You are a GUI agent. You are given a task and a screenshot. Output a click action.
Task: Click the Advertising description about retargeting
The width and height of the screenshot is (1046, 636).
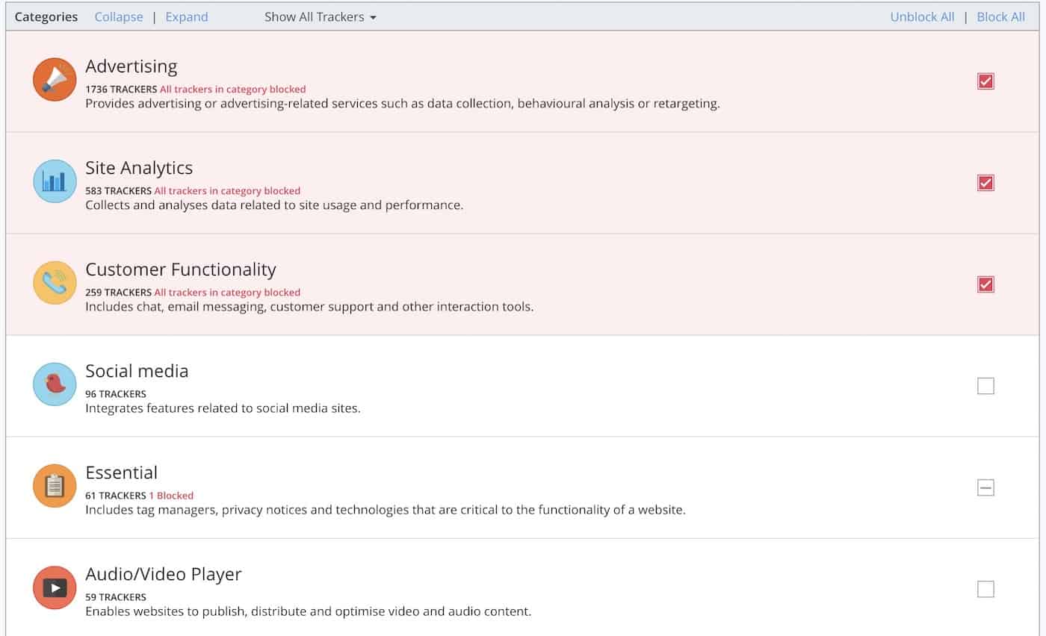tap(403, 104)
